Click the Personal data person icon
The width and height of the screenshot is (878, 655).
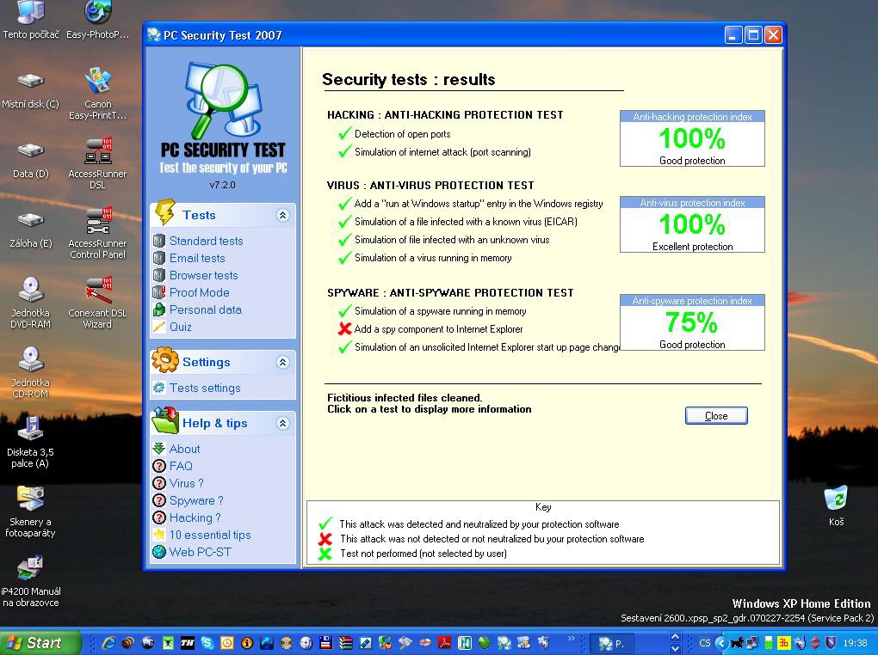pos(159,310)
